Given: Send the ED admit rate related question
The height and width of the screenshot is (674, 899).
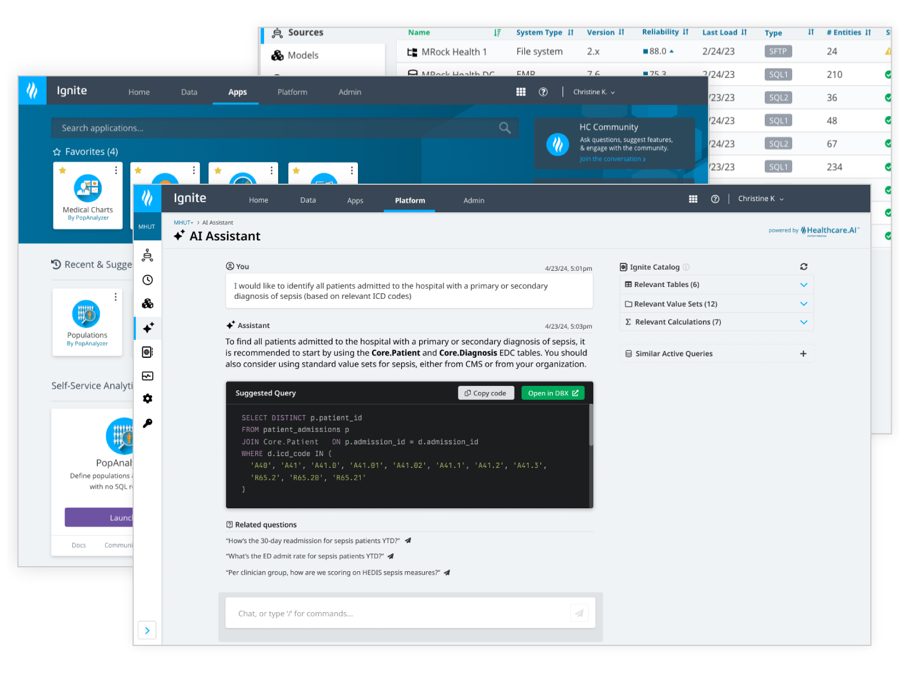Looking at the screenshot, I should click(x=391, y=556).
